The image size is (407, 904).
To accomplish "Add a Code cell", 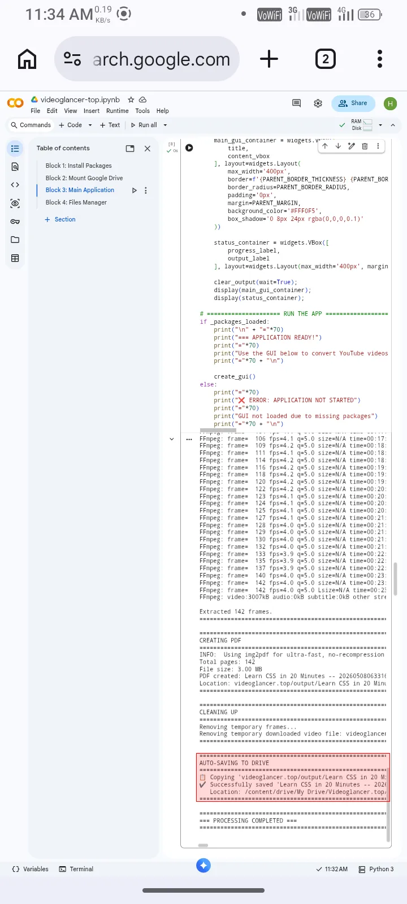I will click(71, 125).
